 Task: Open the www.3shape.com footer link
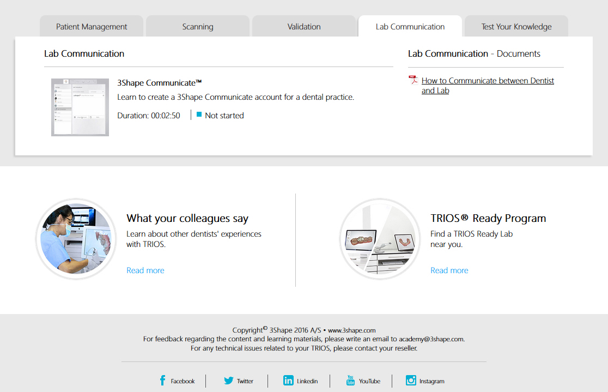coord(351,330)
